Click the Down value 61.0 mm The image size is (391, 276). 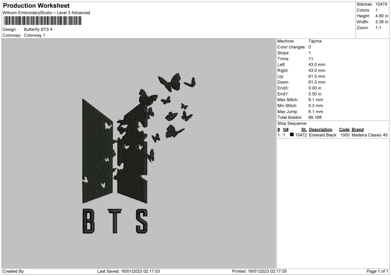317,82
